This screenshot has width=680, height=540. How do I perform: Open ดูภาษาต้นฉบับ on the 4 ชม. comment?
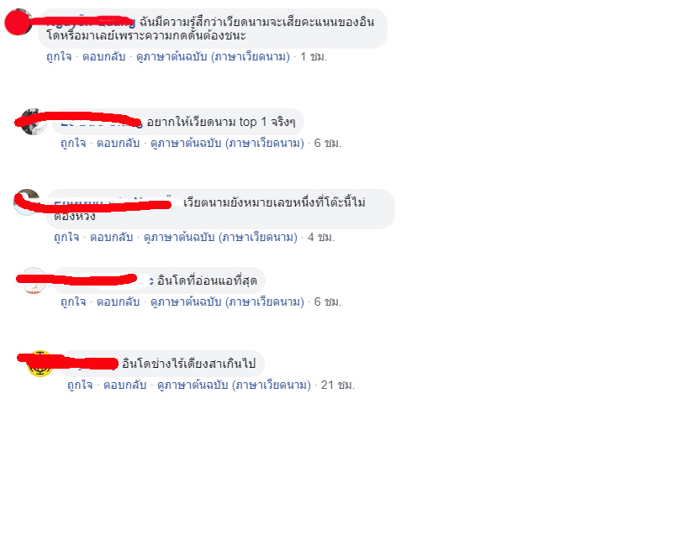[220, 237]
